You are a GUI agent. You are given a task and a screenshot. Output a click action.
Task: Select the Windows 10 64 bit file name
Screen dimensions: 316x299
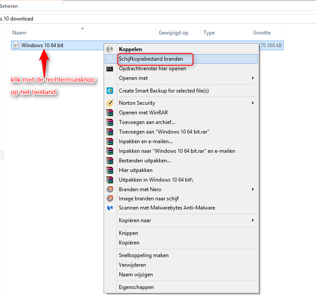(x=42, y=45)
